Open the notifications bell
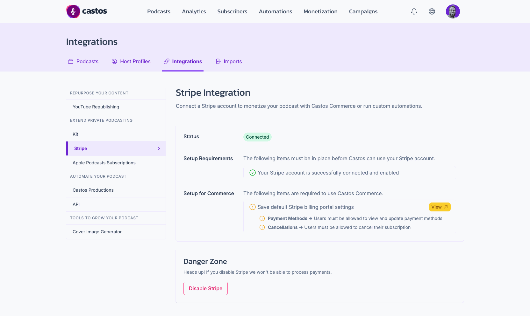This screenshot has height=316, width=530. 414,11
